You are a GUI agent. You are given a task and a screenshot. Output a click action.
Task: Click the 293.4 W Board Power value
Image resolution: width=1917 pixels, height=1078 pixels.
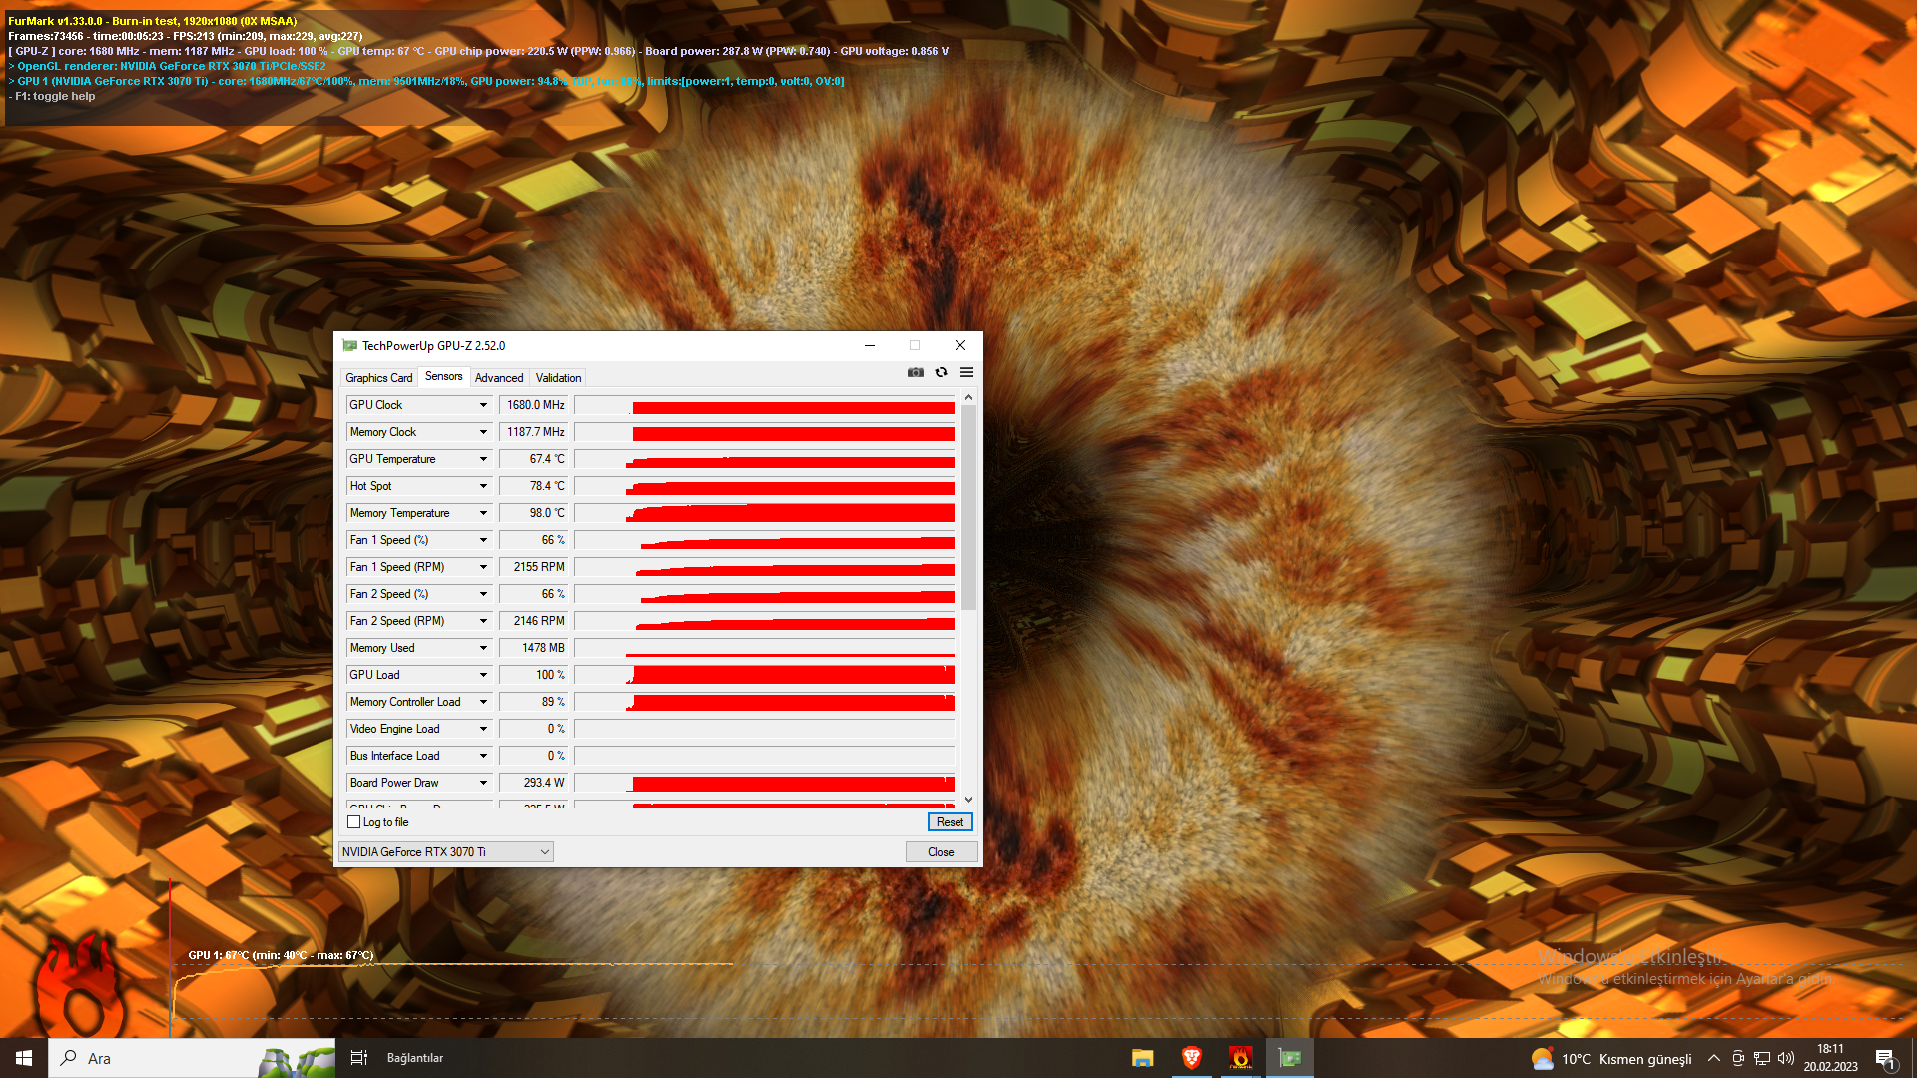point(533,783)
